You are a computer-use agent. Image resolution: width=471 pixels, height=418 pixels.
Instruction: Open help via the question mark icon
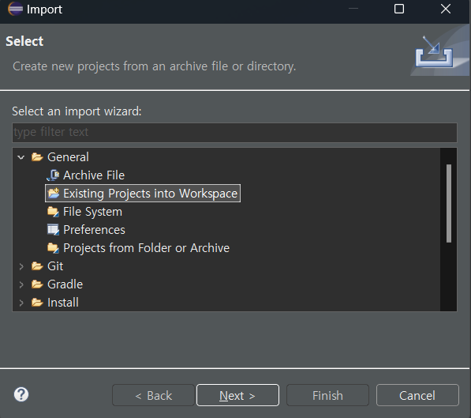(21, 394)
